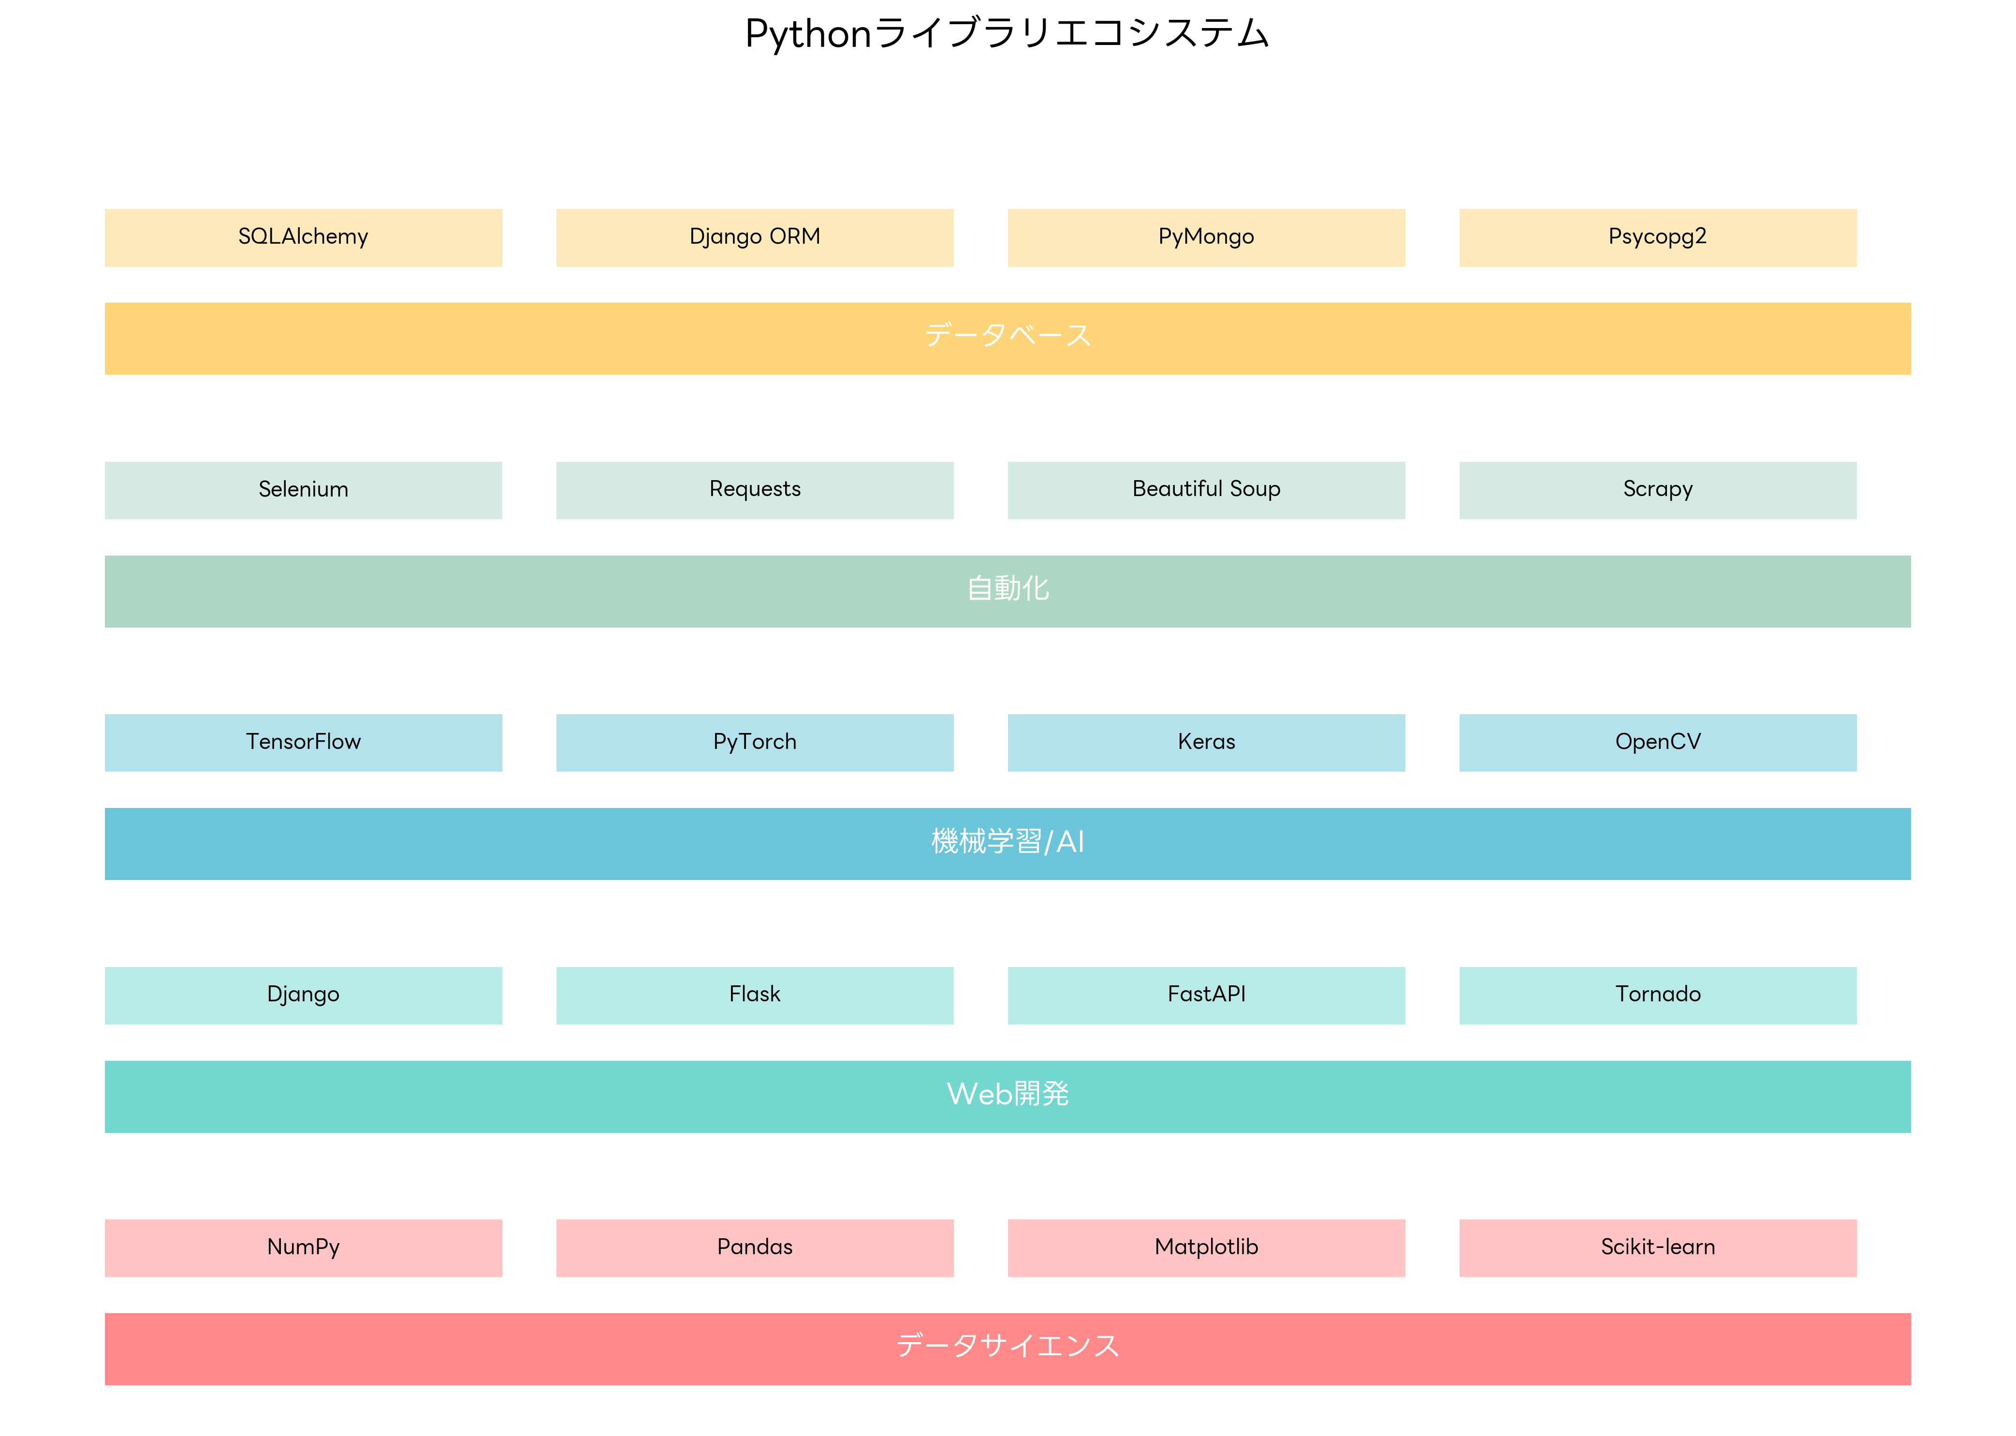Select the NumPy box
The width and height of the screenshot is (2016, 1436).
click(x=303, y=1247)
